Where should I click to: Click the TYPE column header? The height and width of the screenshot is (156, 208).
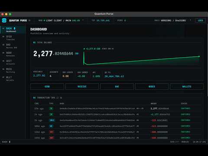(51, 104)
